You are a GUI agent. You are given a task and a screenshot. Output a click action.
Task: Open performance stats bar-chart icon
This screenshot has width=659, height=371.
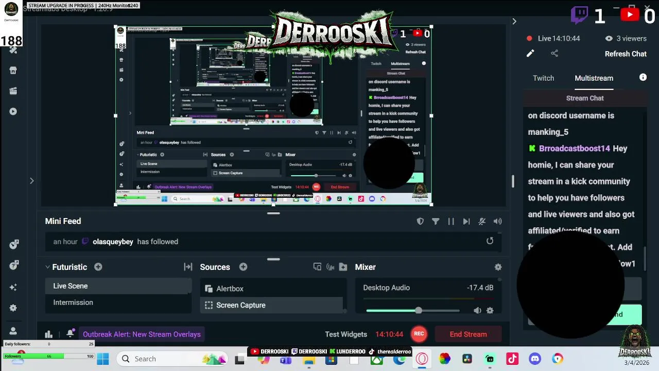pos(48,334)
